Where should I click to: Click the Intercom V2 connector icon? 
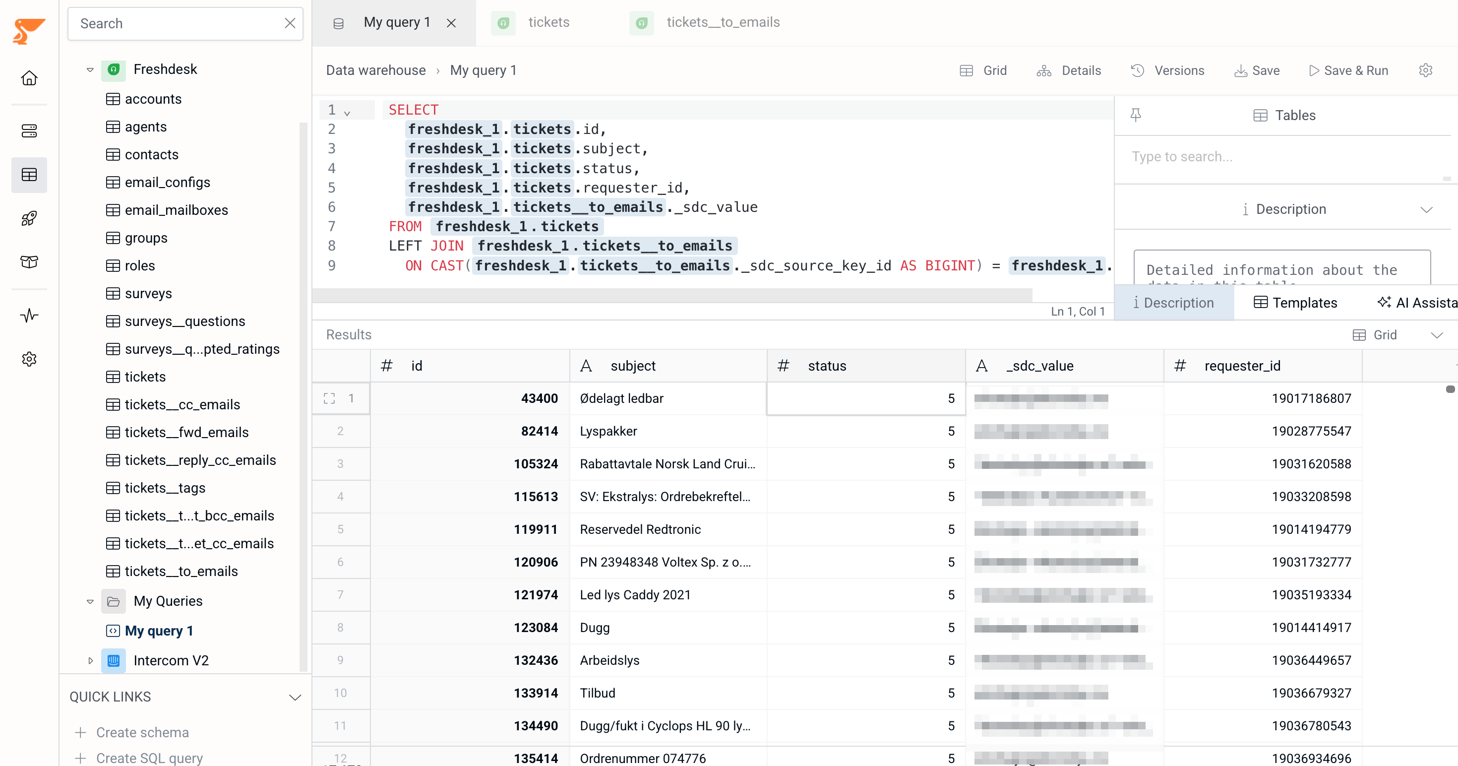click(114, 661)
